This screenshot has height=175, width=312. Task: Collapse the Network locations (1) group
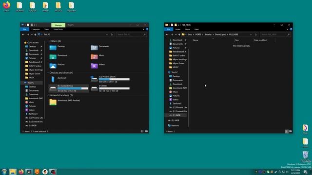click(x=48, y=95)
